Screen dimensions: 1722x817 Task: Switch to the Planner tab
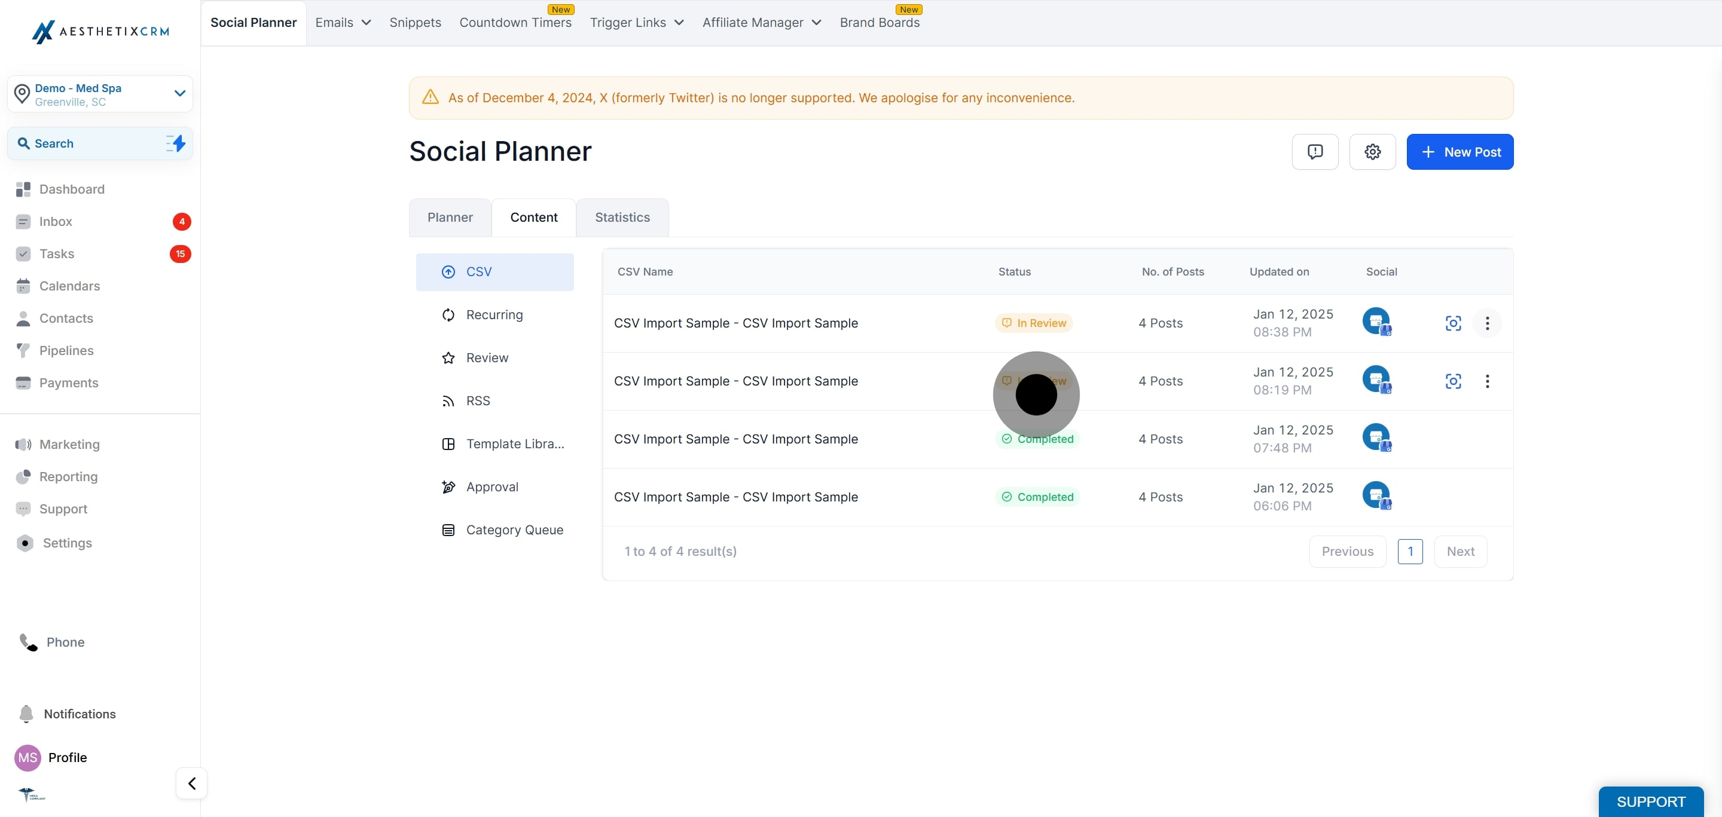pos(450,217)
